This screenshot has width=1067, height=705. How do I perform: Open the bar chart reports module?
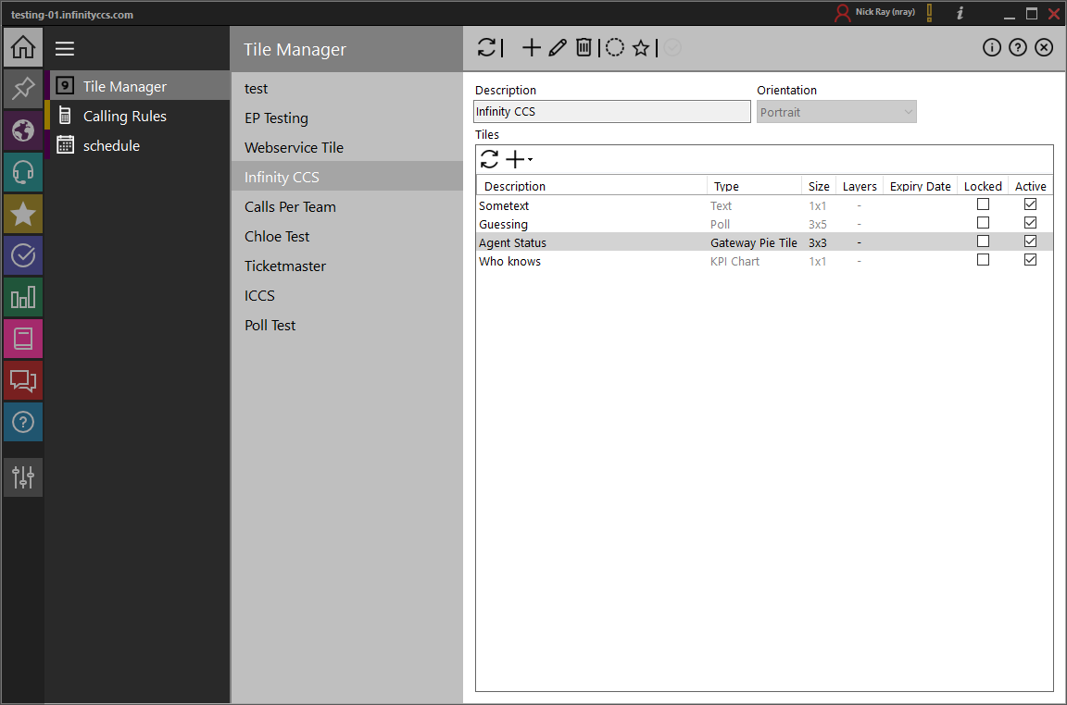tap(23, 297)
